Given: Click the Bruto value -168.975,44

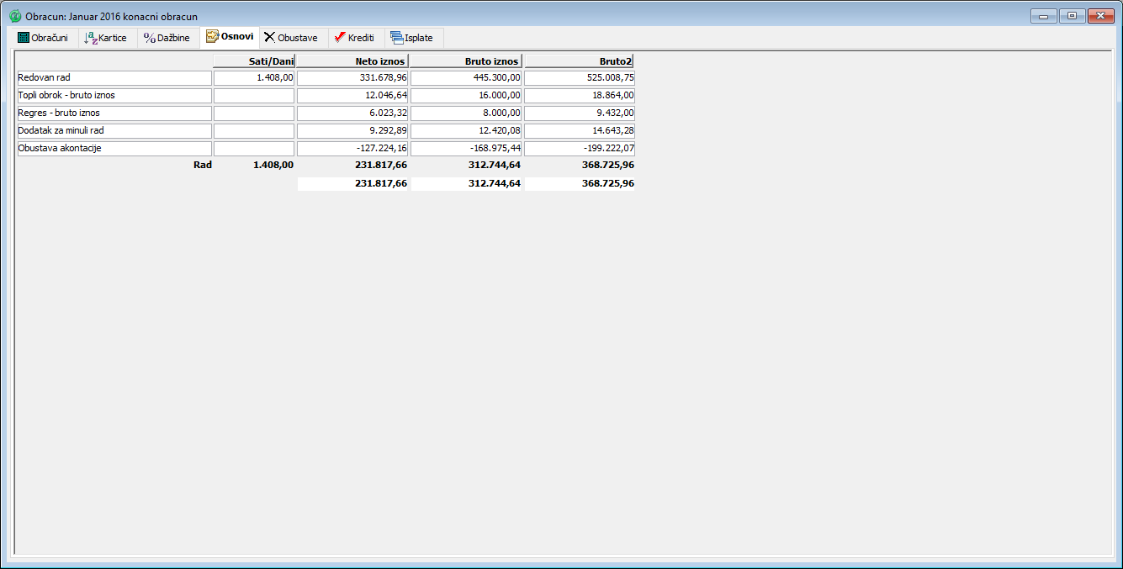Looking at the screenshot, I should [466, 148].
